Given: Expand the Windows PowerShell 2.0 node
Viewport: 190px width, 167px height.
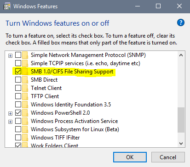Looking at the screenshot, I should 10,113.
